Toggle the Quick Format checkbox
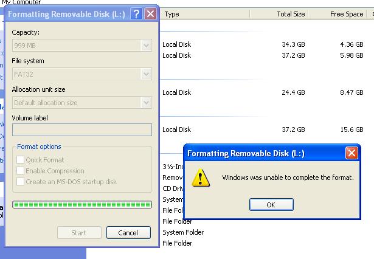 coord(20,159)
